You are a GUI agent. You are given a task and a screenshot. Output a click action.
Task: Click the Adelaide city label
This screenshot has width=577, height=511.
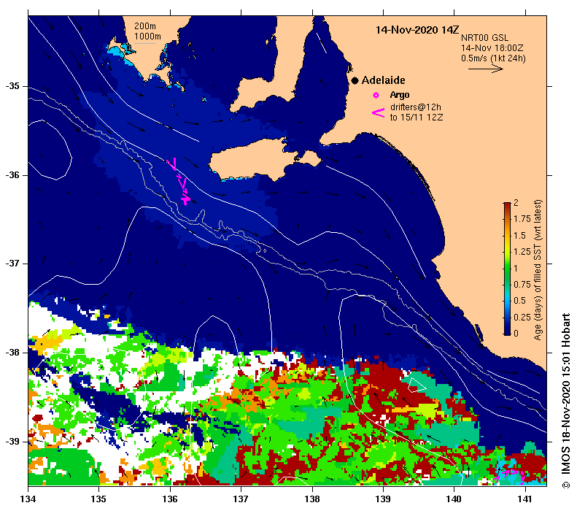[384, 80]
